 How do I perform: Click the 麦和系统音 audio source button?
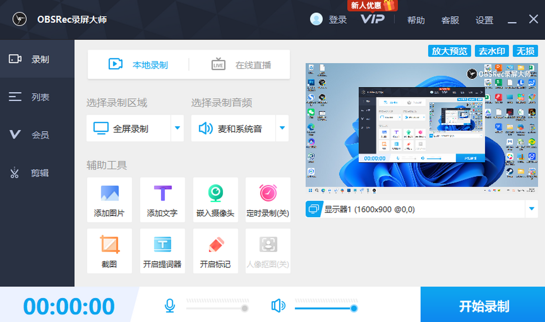(233, 128)
